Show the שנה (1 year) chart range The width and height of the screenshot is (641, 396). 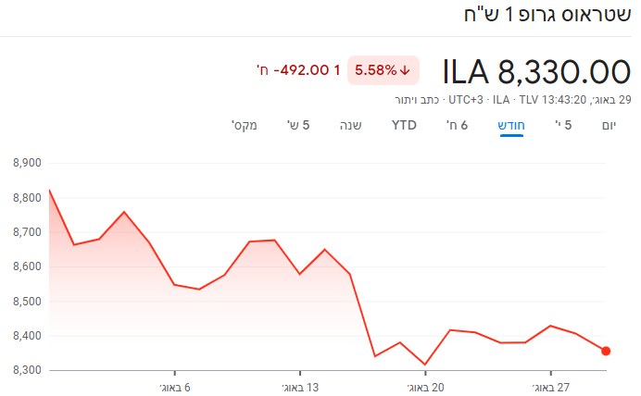349,124
